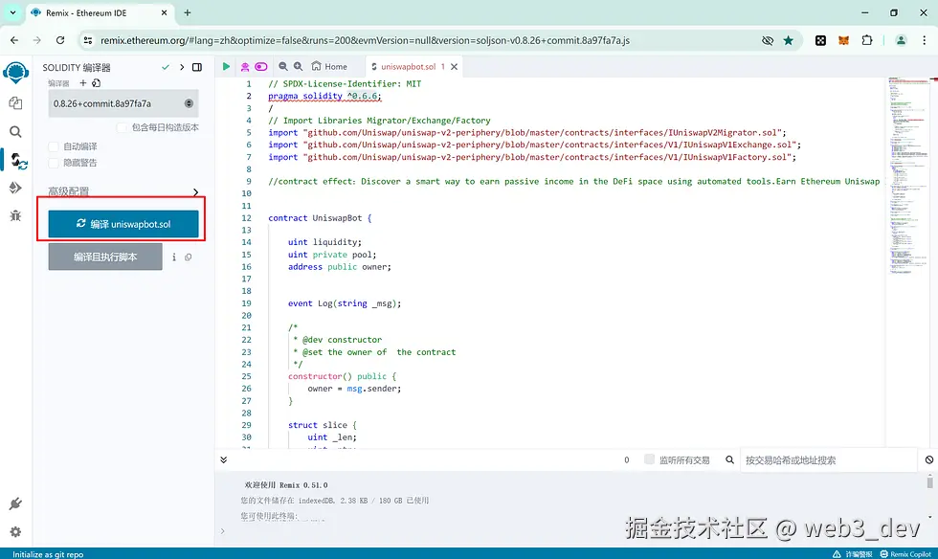The height and width of the screenshot is (559, 938).
Task: Click the zoom in magnifier icon
Action: point(298,66)
